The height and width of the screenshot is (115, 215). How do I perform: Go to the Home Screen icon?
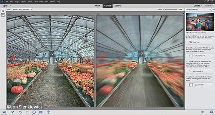tap(49, 112)
